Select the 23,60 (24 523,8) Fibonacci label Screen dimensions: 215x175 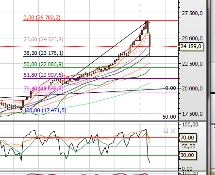click(43, 39)
